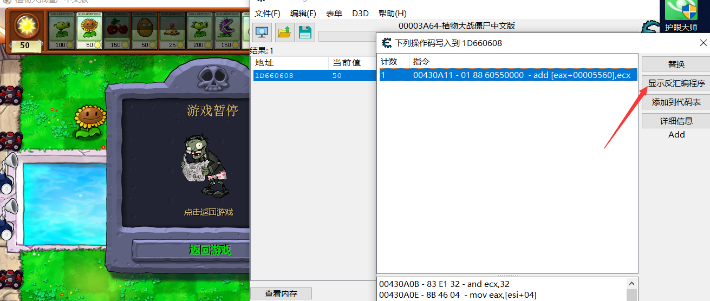Image resolution: width=710 pixels, height=301 pixels.
Task: Select the Cherry Bomb seed packet
Action: point(116,30)
